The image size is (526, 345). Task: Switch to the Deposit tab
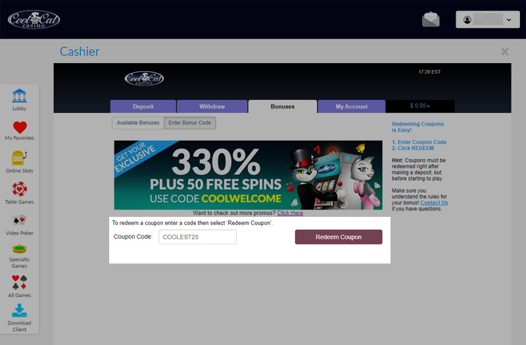pyautogui.click(x=143, y=106)
